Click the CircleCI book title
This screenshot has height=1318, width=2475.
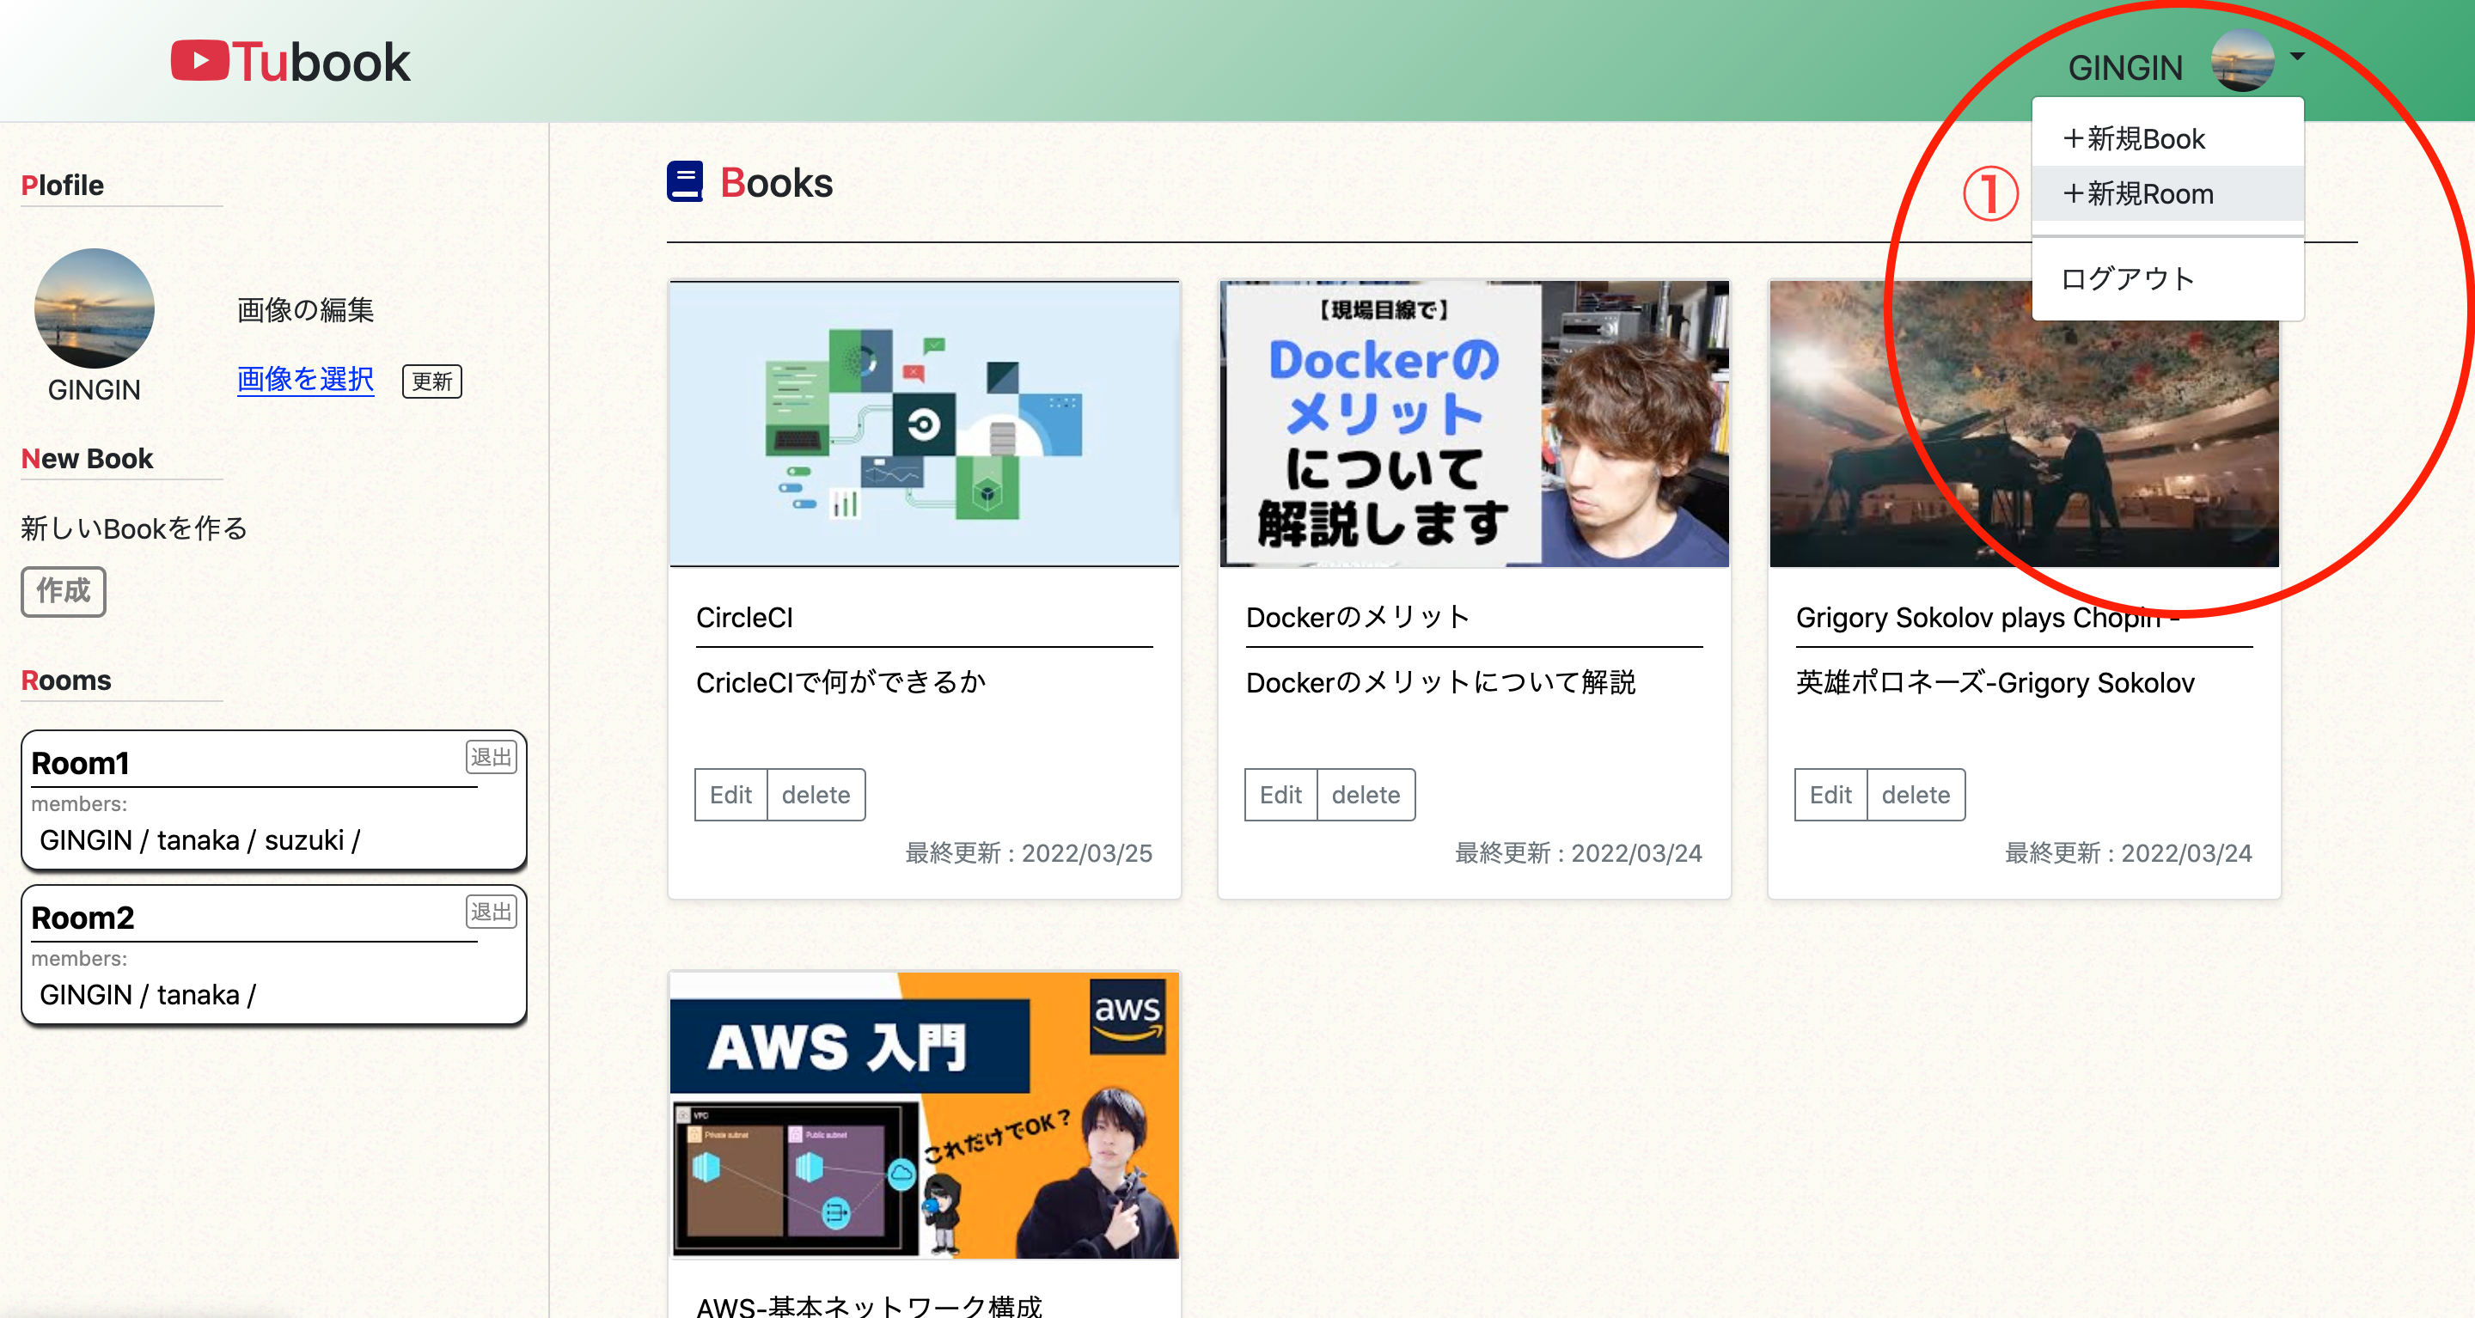[744, 618]
